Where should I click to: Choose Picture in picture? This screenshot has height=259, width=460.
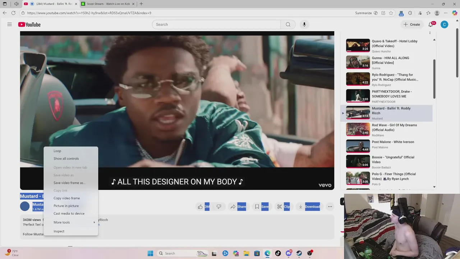(x=71, y=206)
